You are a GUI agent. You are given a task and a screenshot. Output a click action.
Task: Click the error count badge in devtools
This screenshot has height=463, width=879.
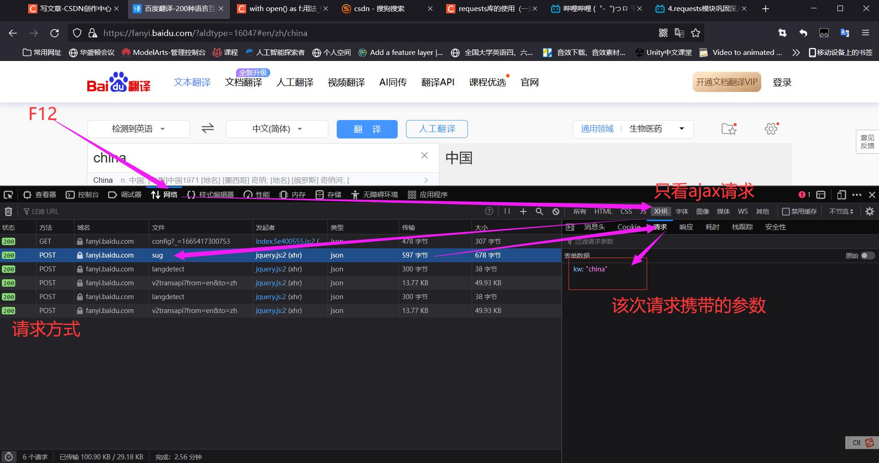[x=805, y=195]
